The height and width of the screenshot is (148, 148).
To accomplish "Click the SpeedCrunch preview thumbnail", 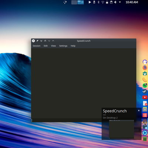I will click(121, 129).
